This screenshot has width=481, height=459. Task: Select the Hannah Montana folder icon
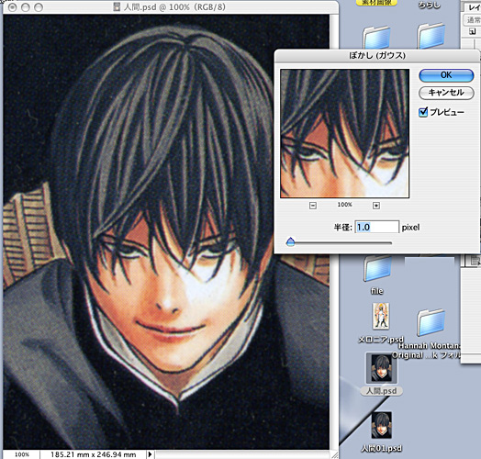(431, 322)
